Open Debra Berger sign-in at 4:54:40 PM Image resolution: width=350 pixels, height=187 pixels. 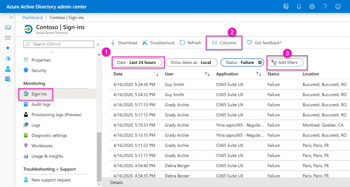tap(230, 166)
